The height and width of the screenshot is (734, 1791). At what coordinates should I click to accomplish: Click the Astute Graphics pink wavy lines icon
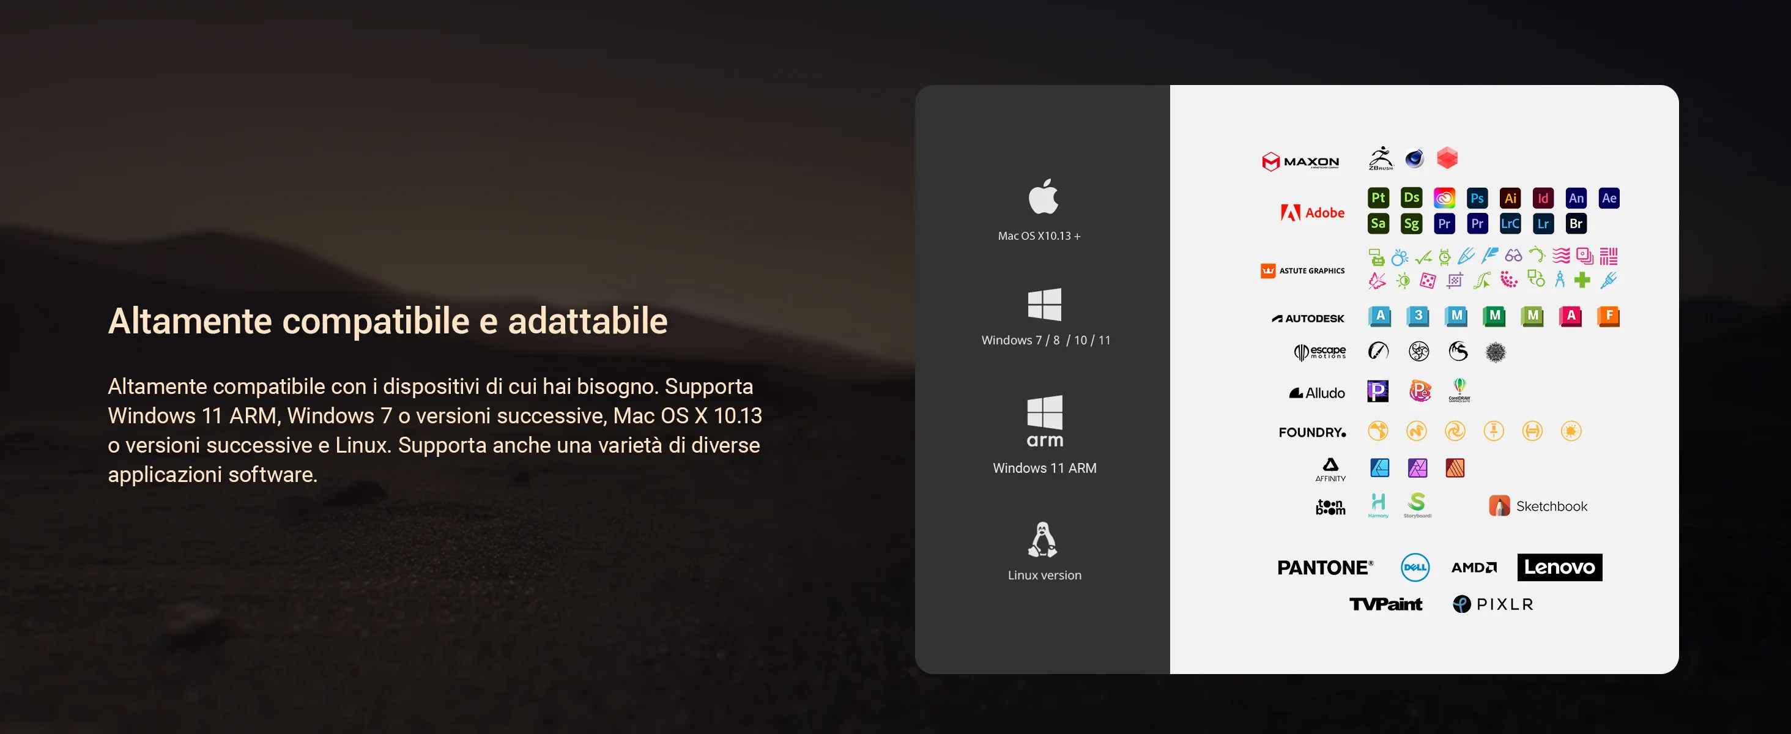pos(1561,256)
